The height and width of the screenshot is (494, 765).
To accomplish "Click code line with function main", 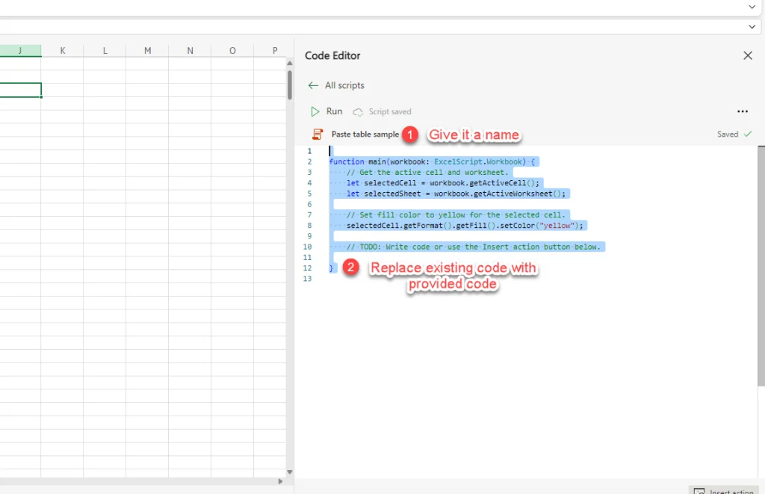I will [432, 161].
